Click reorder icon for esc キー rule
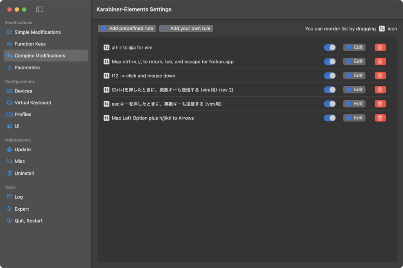The width and height of the screenshot is (403, 268). point(106,104)
